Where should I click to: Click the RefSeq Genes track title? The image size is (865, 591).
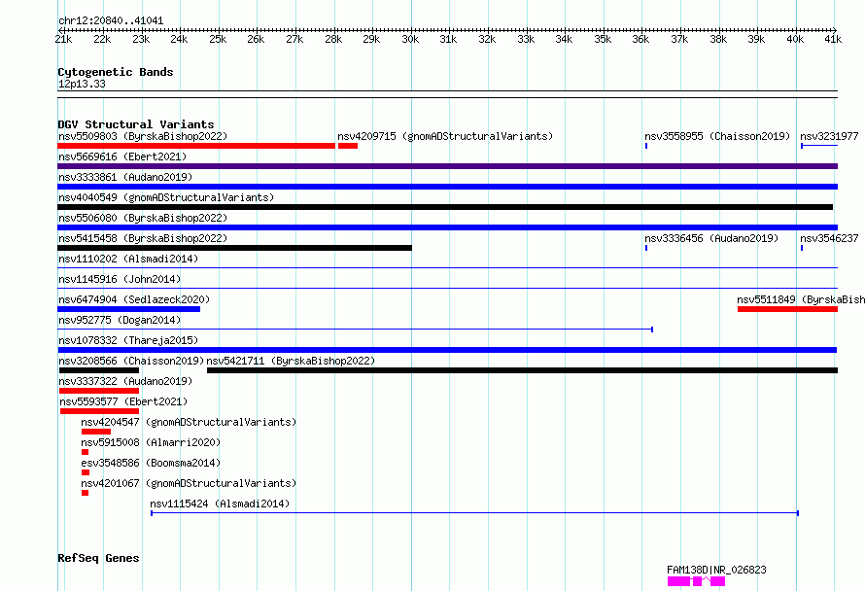98,558
